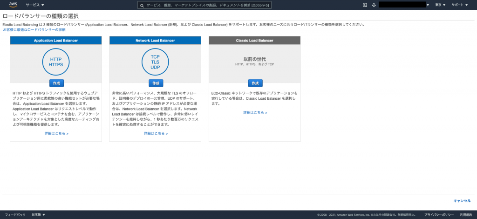Click the Network Load Balancer header
This screenshot has height=219, width=477.
[x=155, y=41]
